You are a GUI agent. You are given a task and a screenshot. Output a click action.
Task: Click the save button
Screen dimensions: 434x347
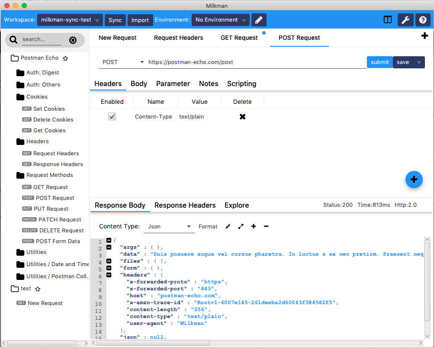403,62
